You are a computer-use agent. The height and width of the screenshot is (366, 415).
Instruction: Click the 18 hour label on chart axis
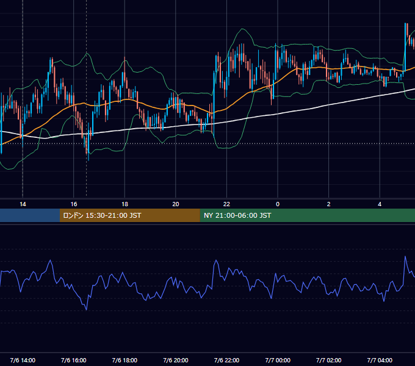125,204
